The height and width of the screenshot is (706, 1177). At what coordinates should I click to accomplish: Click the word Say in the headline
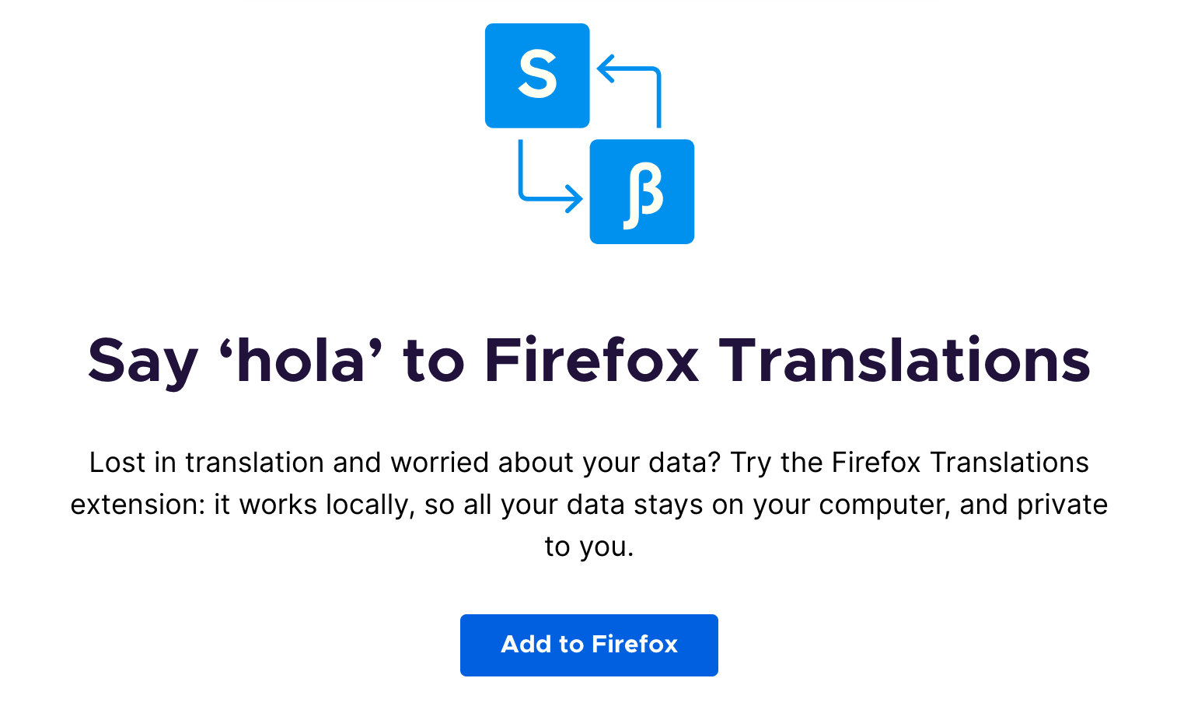click(142, 362)
